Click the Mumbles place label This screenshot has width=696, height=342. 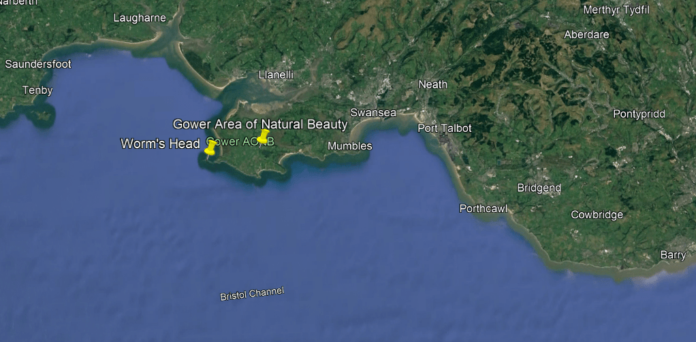coord(350,146)
